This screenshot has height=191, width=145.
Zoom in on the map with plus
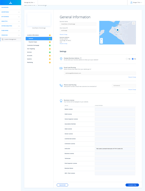(101, 39)
